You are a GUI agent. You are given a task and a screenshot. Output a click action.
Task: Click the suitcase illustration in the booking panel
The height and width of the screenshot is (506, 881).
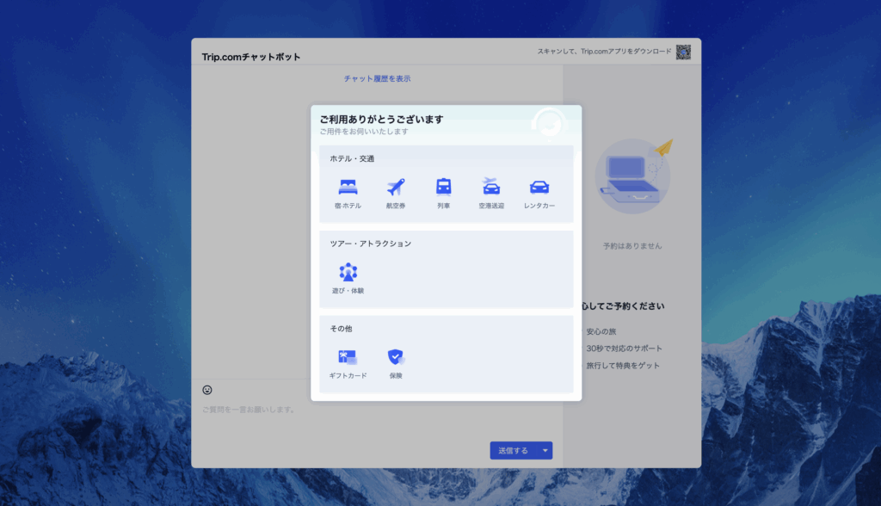tap(631, 176)
